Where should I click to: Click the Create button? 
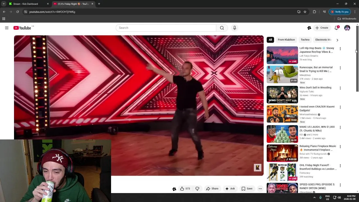322,28
